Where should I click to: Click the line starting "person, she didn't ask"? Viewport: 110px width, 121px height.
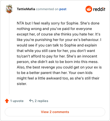[x=58, y=62]
